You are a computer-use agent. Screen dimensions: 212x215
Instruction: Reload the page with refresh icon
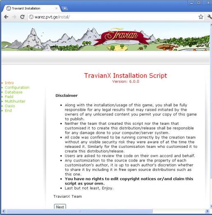point(22,17)
